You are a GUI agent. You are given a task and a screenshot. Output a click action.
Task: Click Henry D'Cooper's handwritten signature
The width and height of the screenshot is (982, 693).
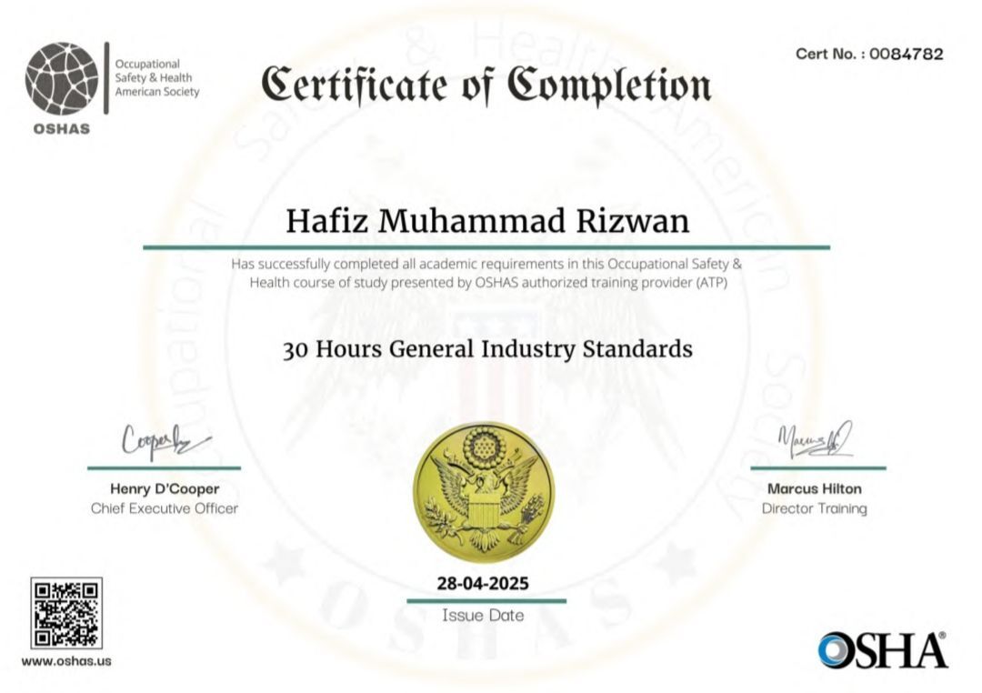coord(165,440)
